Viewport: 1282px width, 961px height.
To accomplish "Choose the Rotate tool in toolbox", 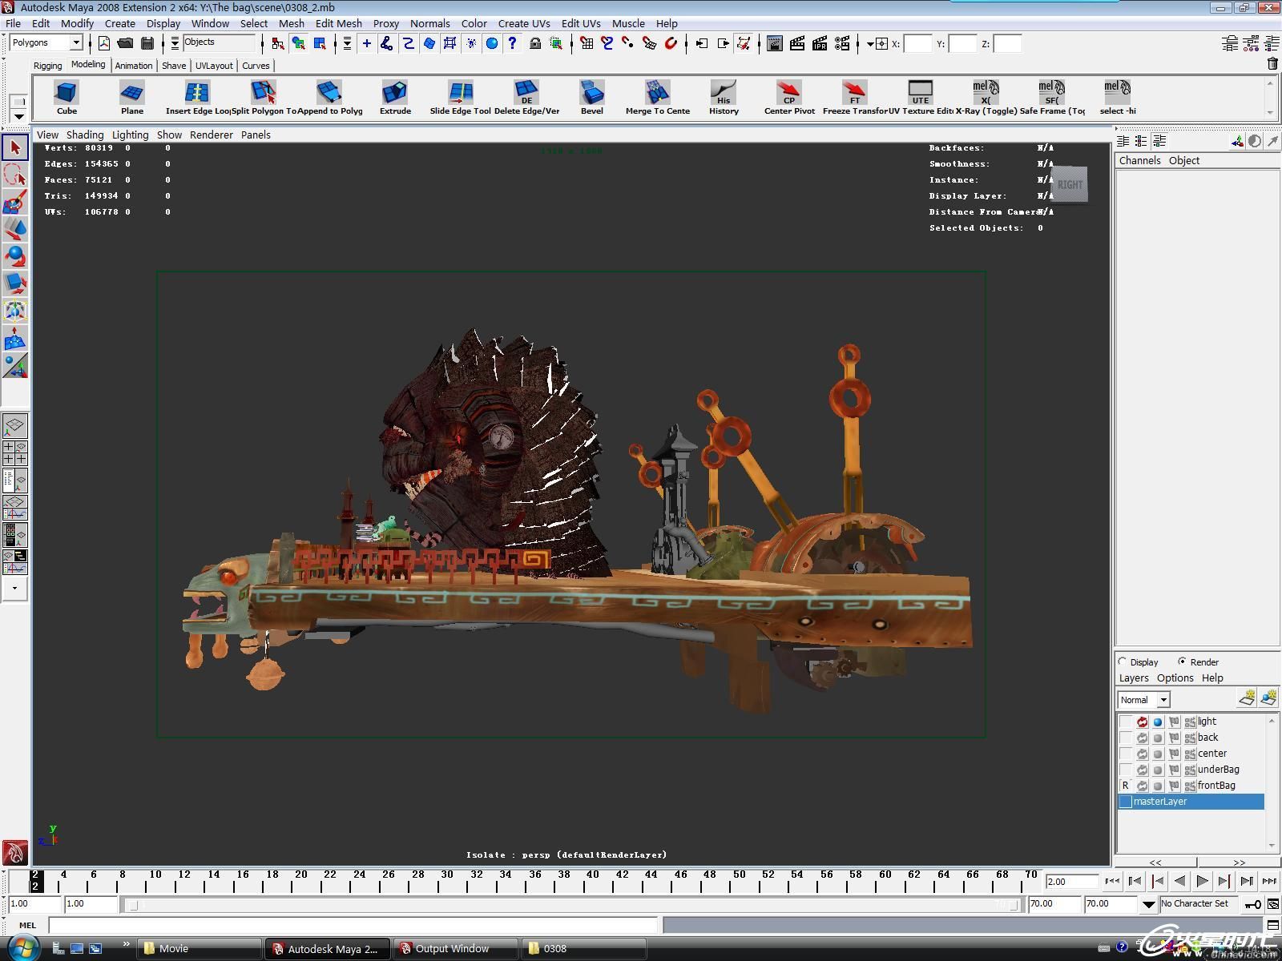I will (15, 256).
